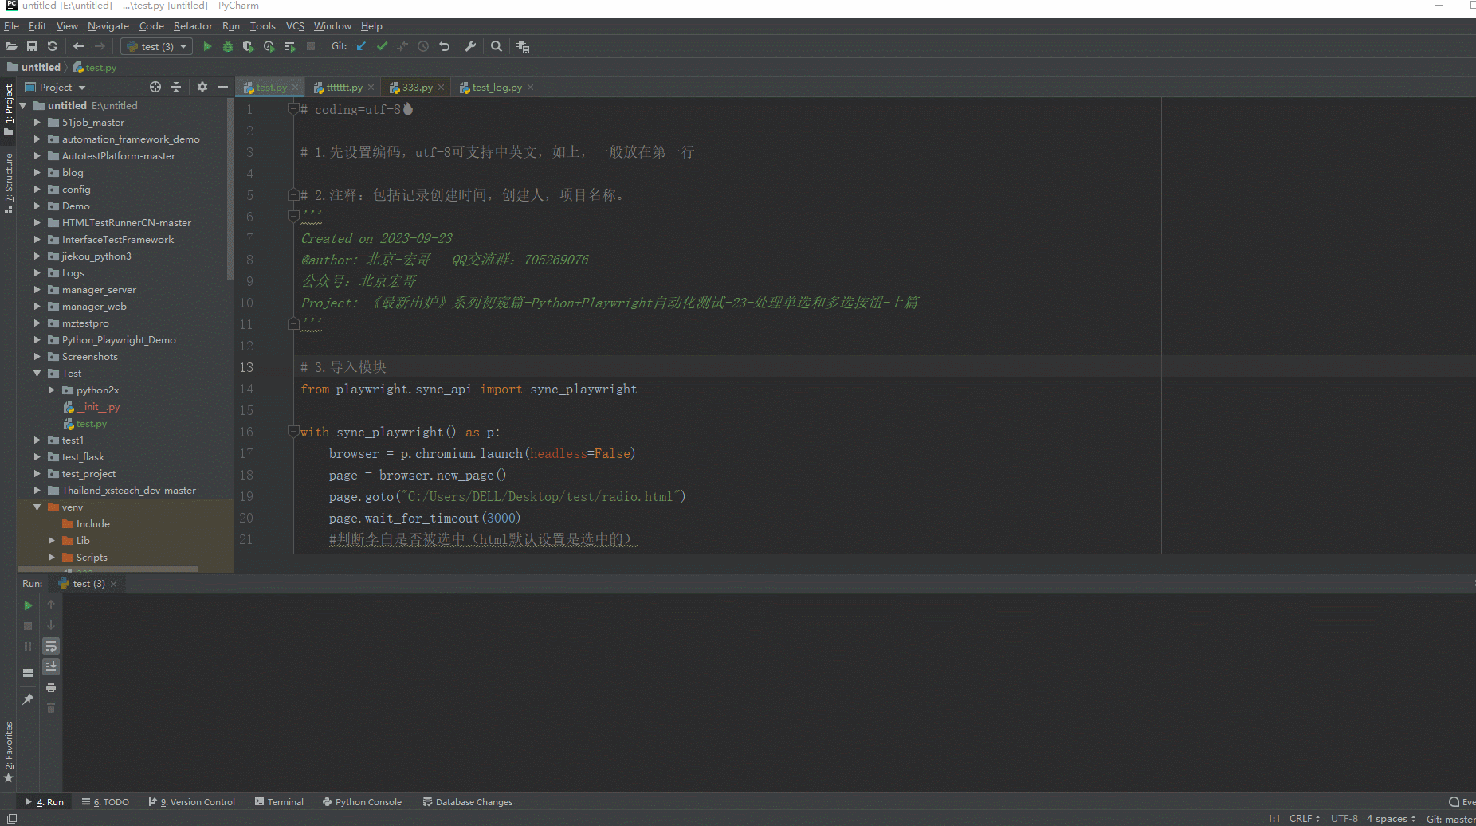Collapse the Test folder

pyautogui.click(x=37, y=373)
